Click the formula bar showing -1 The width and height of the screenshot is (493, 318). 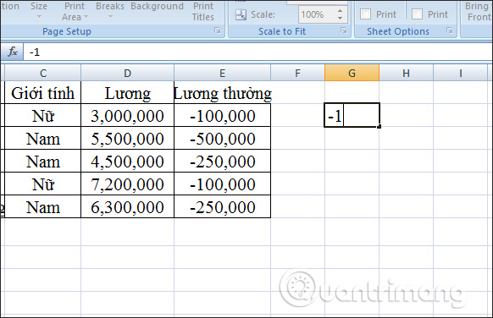(x=258, y=52)
